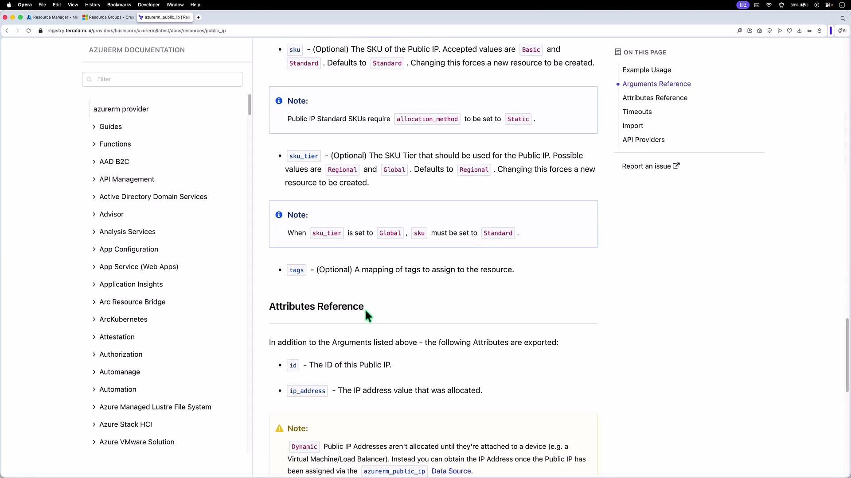Viewport: 851px width, 478px height.
Task: Open Authorization in sidebar
Action: [121, 354]
